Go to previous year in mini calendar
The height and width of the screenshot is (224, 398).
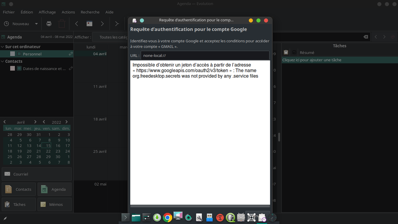44,122
